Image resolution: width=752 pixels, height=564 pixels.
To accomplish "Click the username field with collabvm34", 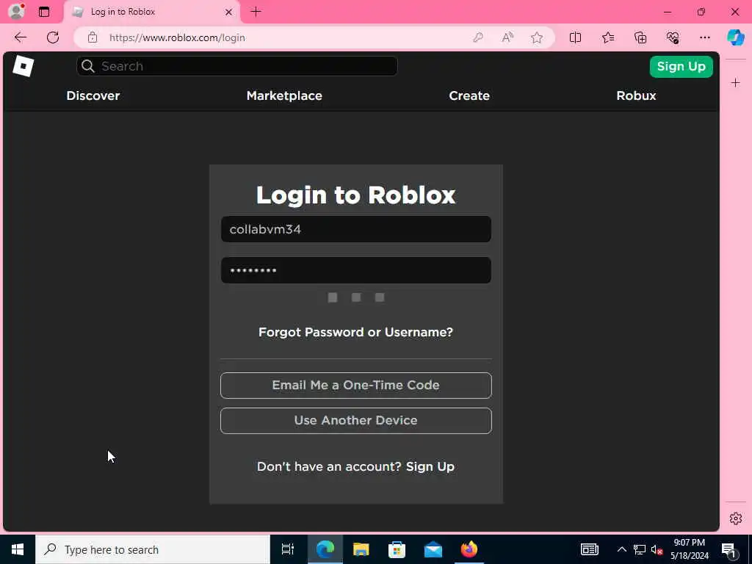I will pyautogui.click(x=356, y=229).
